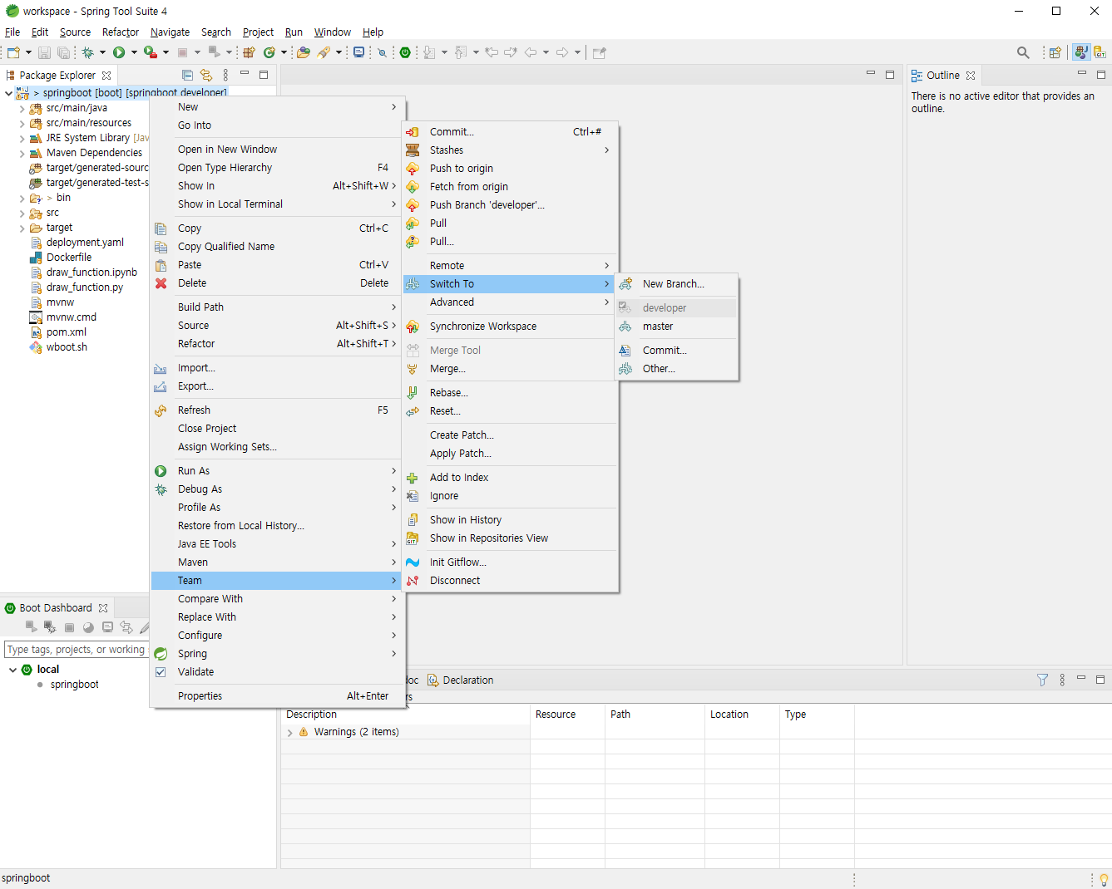This screenshot has width=1112, height=889.
Task: Expand the JRE System Library node
Action: click(x=22, y=138)
